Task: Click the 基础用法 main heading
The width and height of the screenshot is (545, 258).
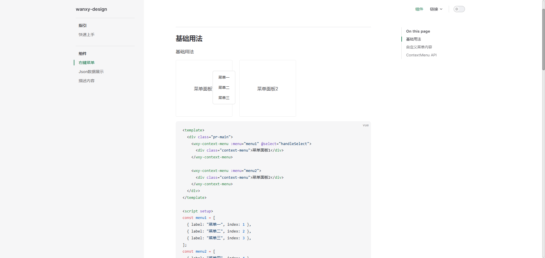Action: pos(189,39)
